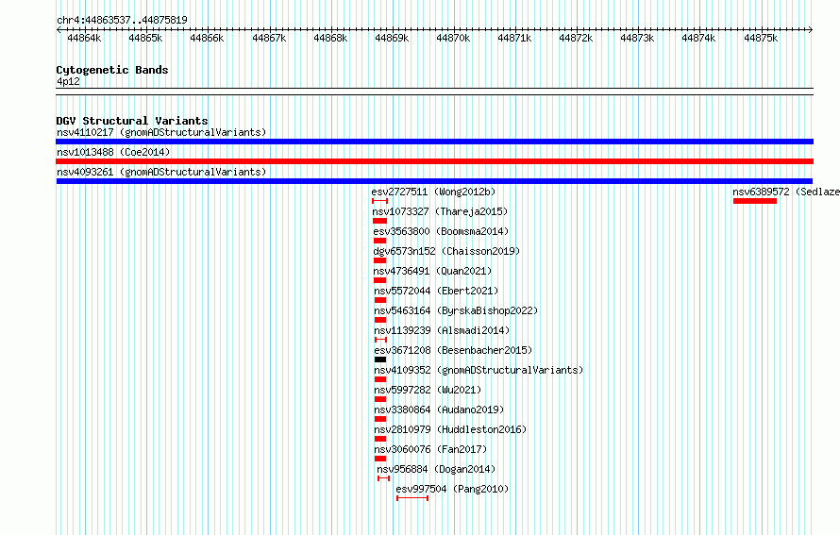This screenshot has width=840, height=535.
Task: Click the esv2727511 (Wong2012b) label
Action: (x=433, y=192)
